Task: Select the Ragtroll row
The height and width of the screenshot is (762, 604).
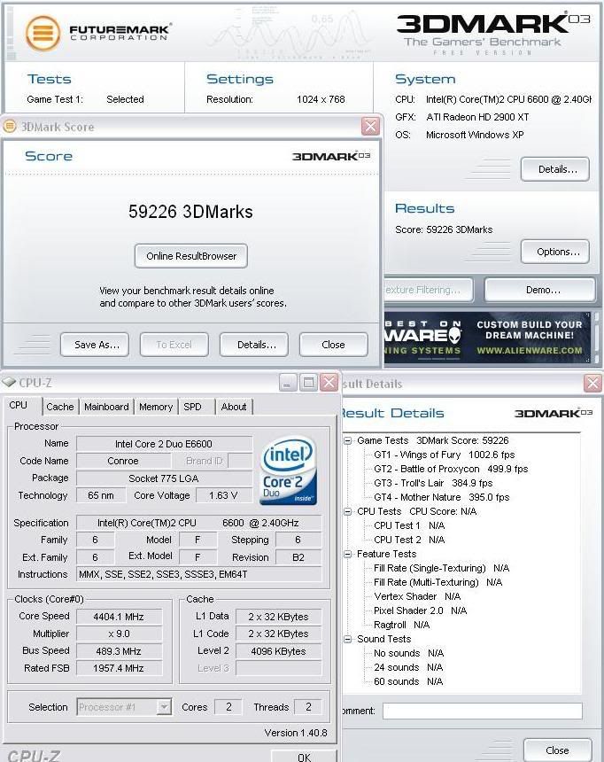Action: pyautogui.click(x=401, y=625)
